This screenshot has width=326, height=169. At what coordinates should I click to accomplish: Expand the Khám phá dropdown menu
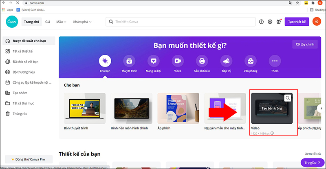[82, 22]
